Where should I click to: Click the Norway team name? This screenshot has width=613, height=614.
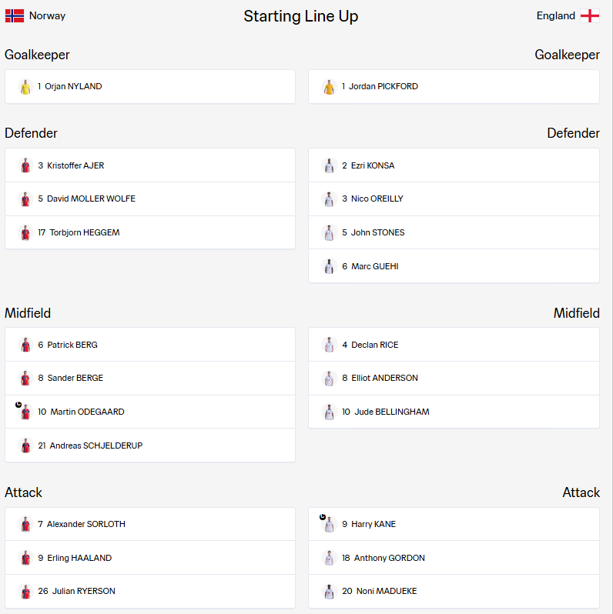pos(48,15)
